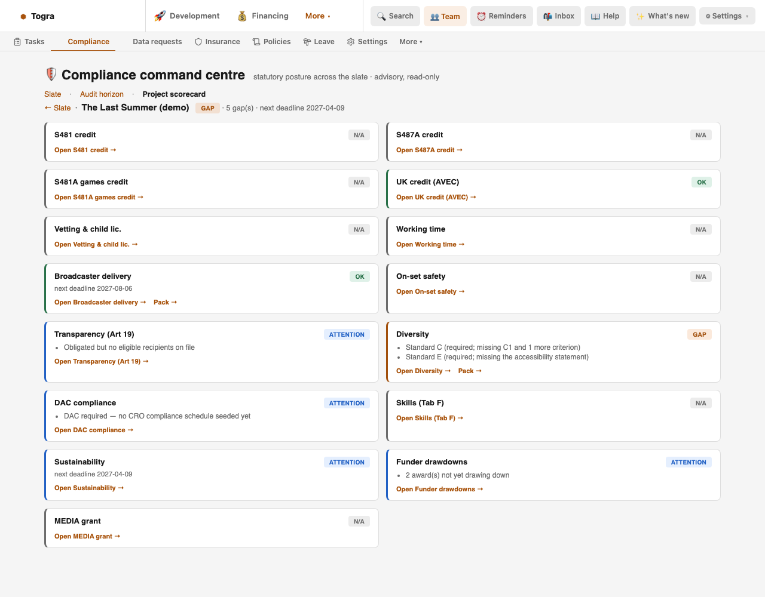The width and height of the screenshot is (765, 597).
Task: Open Reminders alarm clock button
Action: pos(501,16)
